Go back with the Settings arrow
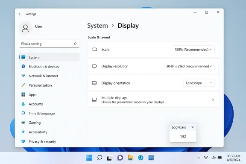The height and width of the screenshot is (164, 246). pos(20,14)
